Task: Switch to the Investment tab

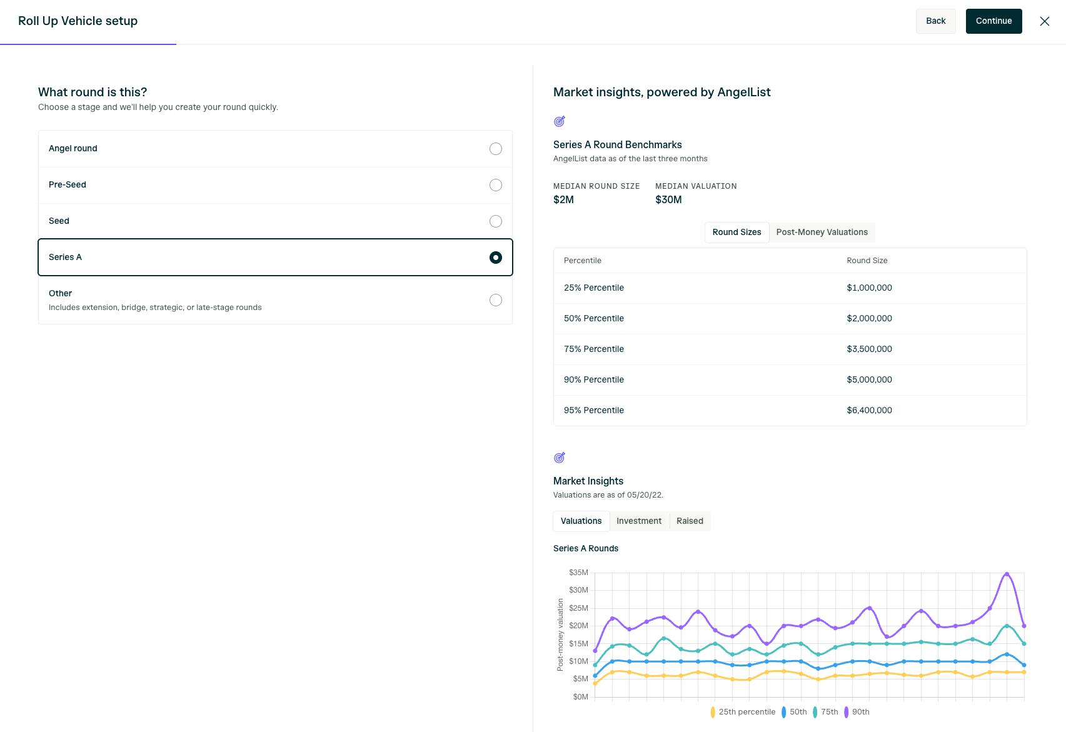Action: [x=639, y=521]
